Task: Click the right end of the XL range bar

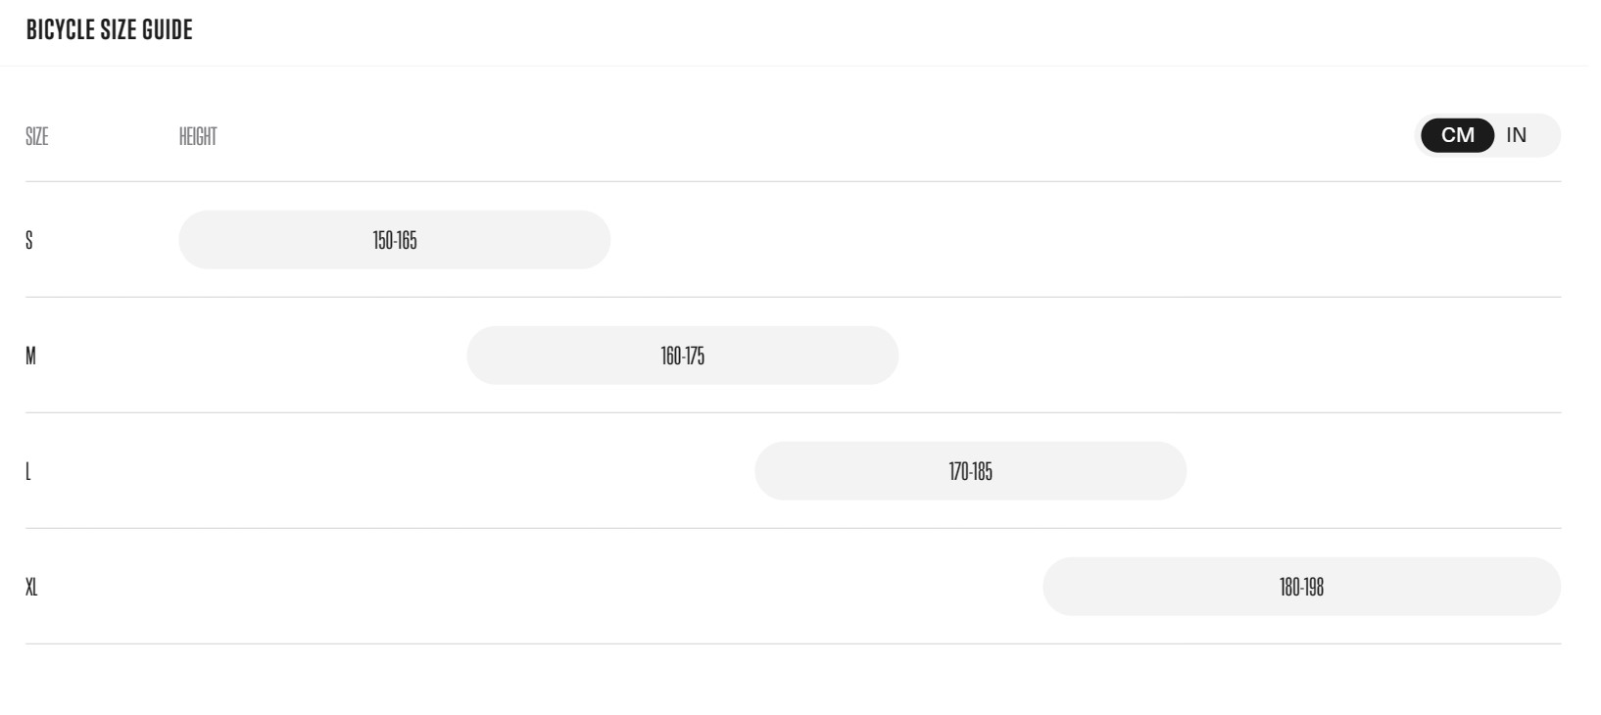Action: point(1546,587)
